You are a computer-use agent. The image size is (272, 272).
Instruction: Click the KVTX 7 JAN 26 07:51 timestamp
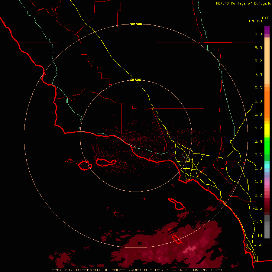197,270
